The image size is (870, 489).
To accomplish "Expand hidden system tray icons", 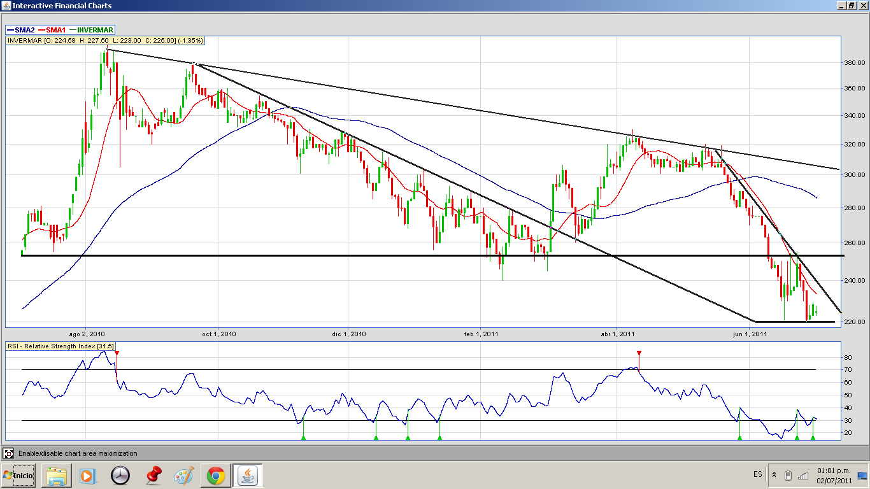I will pos(774,475).
